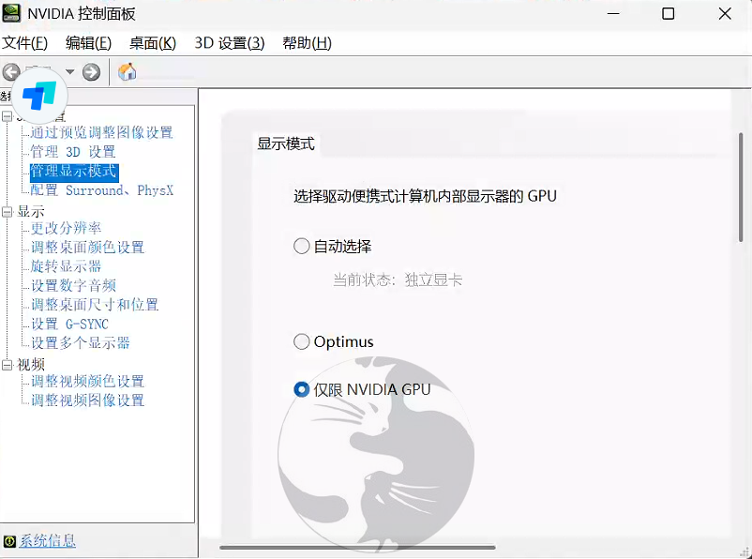Collapse the tree node above 通过预览调整图像设置
Screen dimensions: 752x559
[7, 116]
